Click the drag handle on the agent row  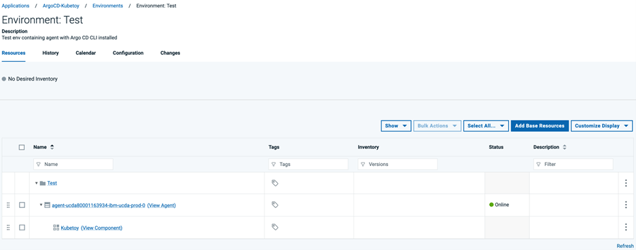tap(8, 205)
